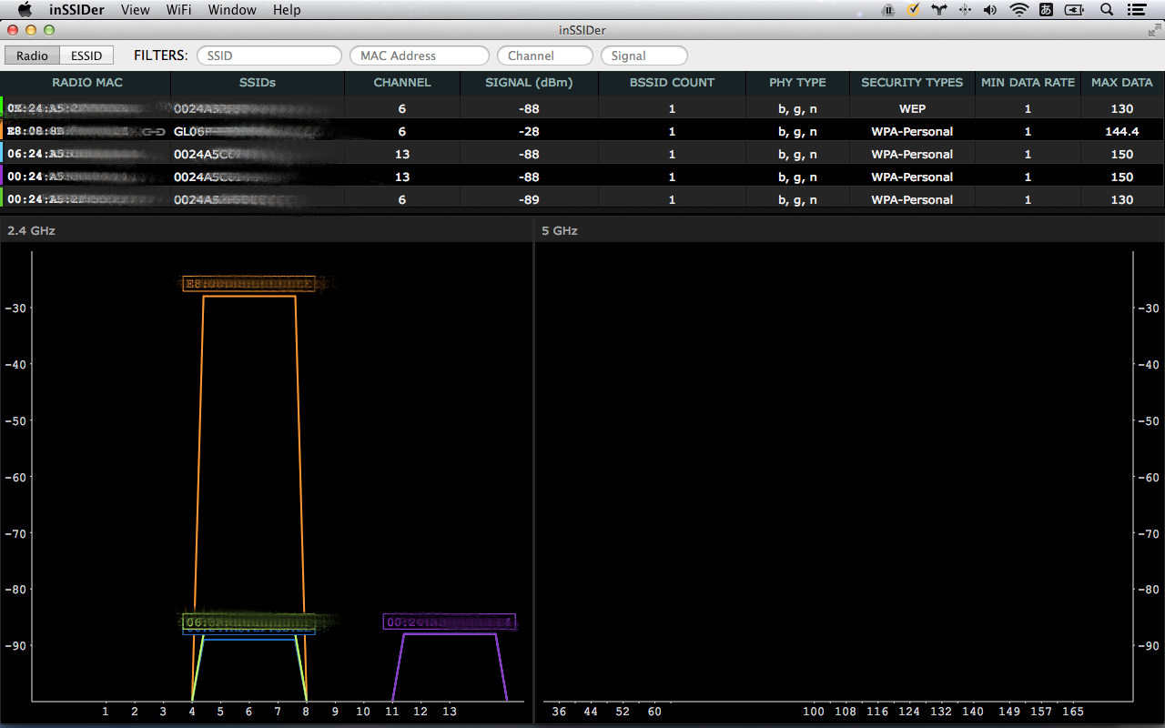Open the battery status menu bar icon
Image resolution: width=1165 pixels, height=728 pixels.
pyautogui.click(x=1075, y=10)
